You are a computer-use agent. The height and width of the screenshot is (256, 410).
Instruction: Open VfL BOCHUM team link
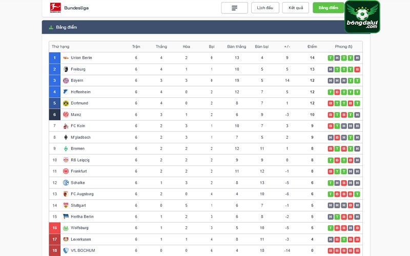(x=83, y=250)
